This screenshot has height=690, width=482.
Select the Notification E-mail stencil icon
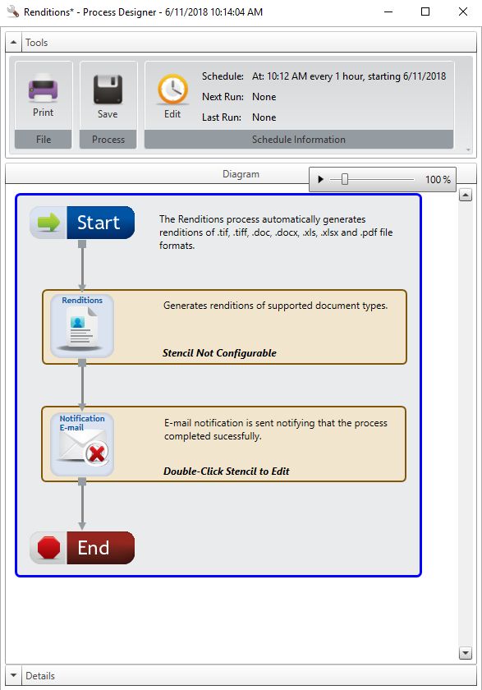82,444
